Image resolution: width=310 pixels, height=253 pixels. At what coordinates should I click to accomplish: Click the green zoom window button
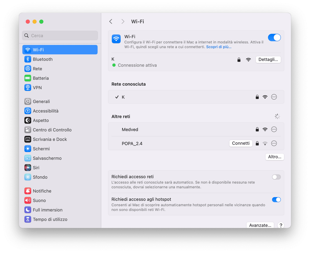tap(41, 22)
